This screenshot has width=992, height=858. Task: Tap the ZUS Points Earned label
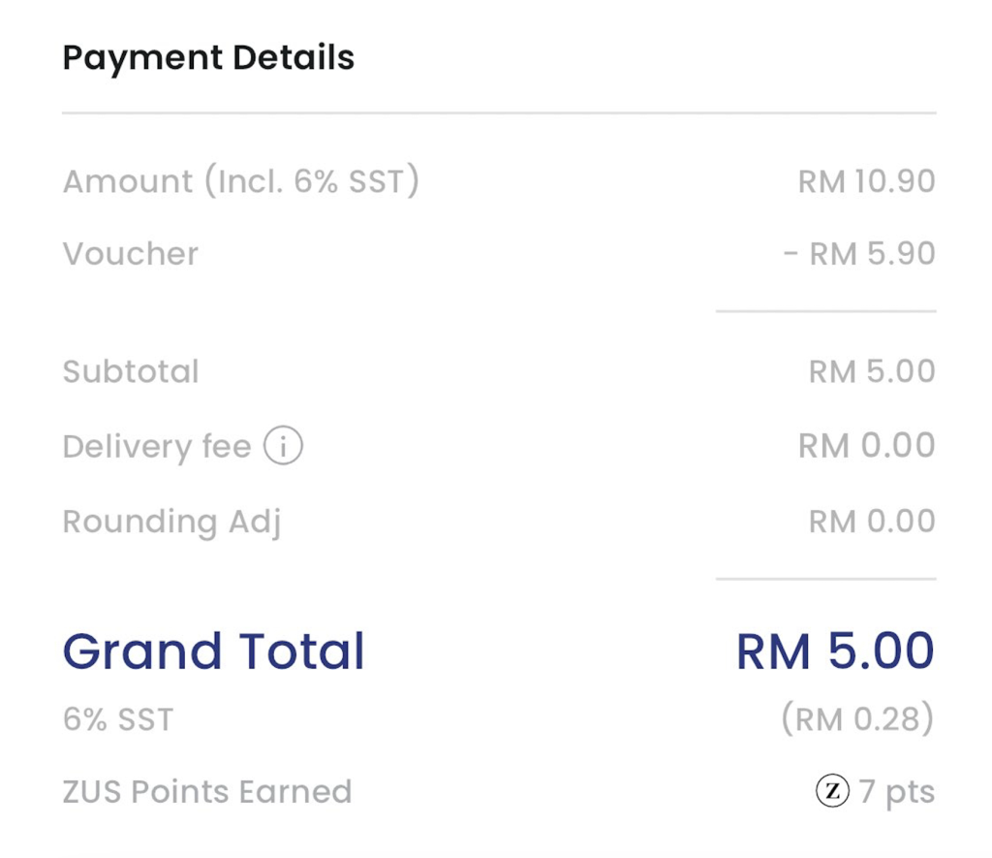(x=207, y=792)
